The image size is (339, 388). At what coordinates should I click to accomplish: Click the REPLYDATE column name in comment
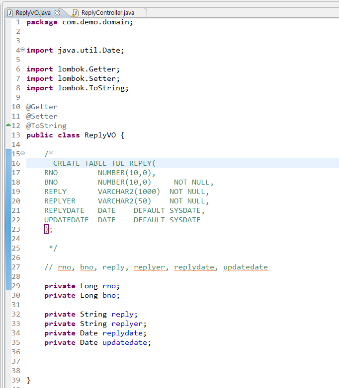pos(65,210)
